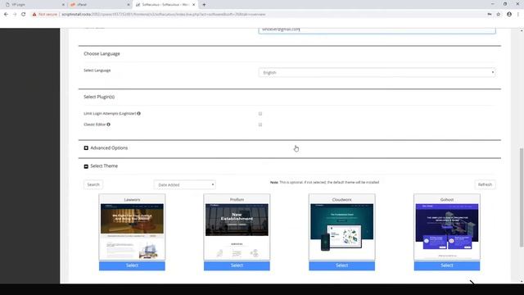The height and width of the screenshot is (295, 524).
Task: Open the Select Language dropdown
Action: click(x=377, y=72)
